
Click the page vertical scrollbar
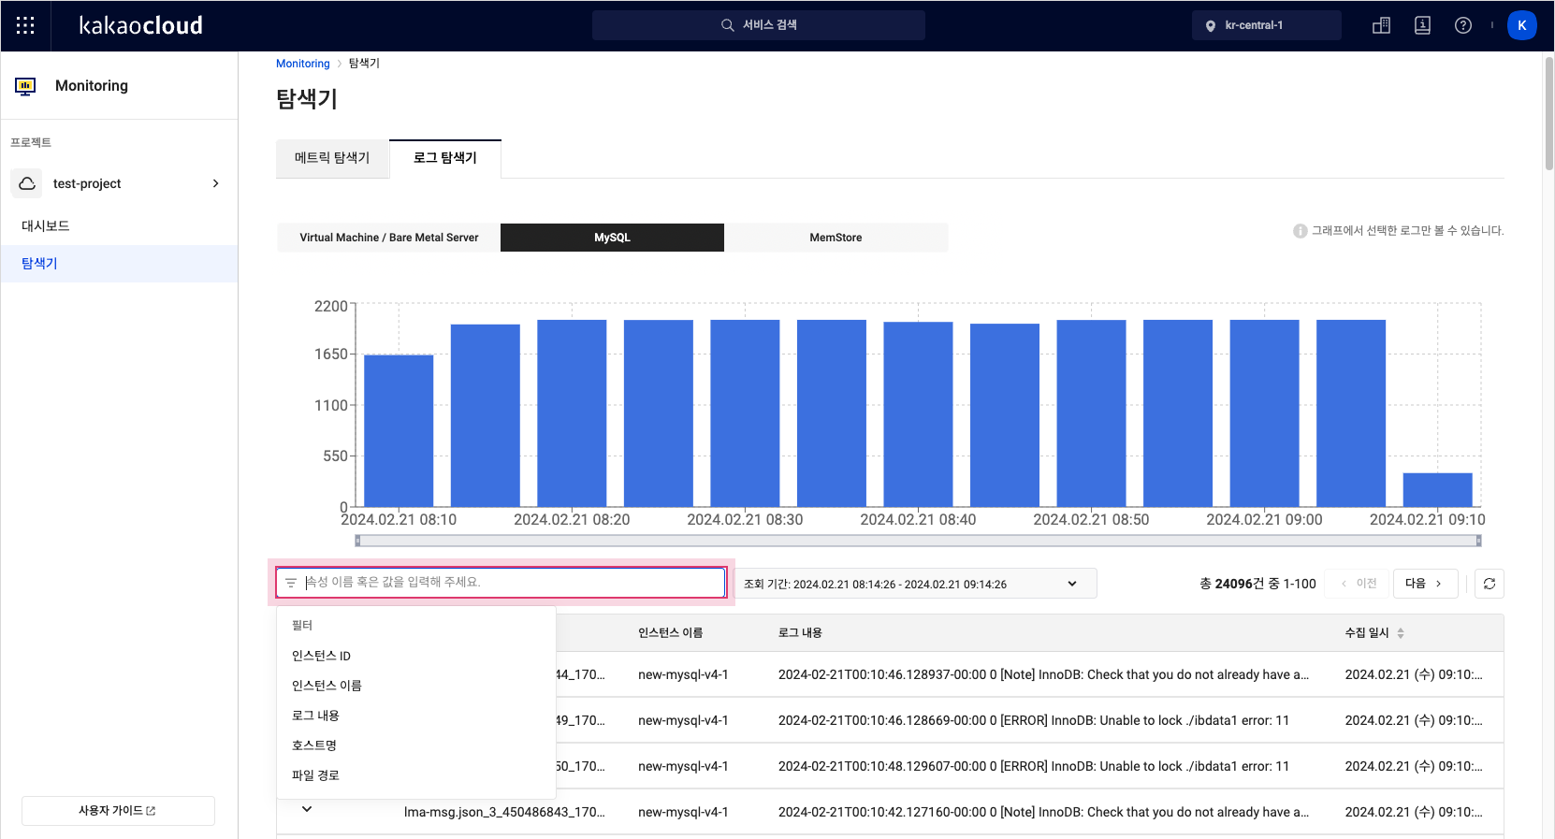tap(1548, 113)
